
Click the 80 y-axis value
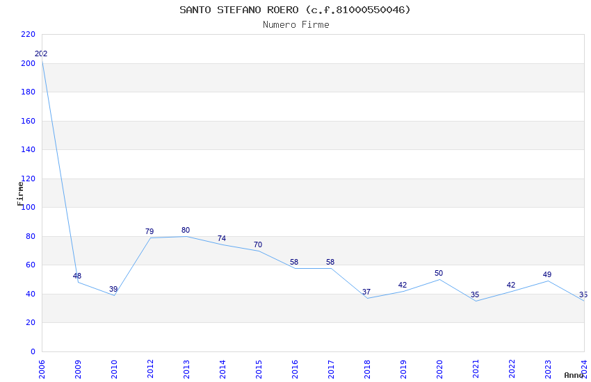[31, 236]
